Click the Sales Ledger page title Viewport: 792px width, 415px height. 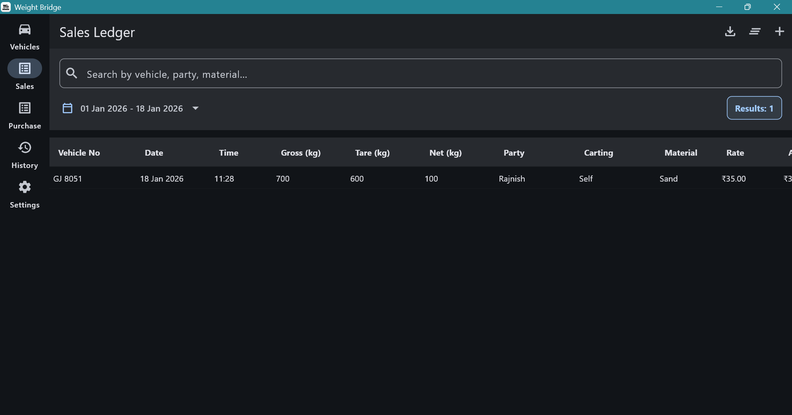(97, 32)
